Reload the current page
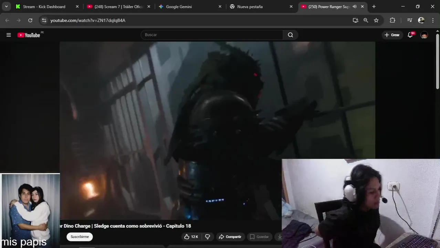Image resolution: width=440 pixels, height=248 pixels. coord(30,20)
